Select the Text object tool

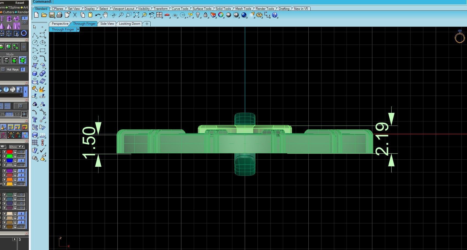coord(35,120)
